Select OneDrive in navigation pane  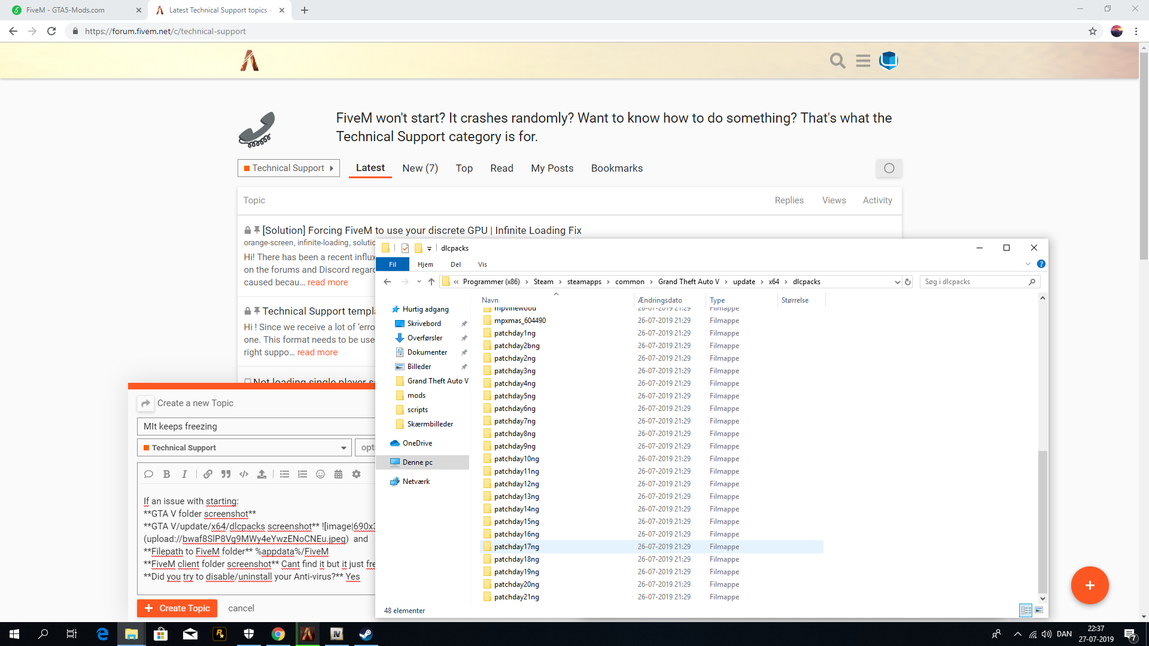417,443
